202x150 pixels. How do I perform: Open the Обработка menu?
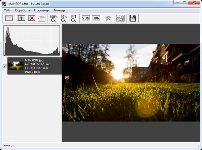[x=23, y=10]
